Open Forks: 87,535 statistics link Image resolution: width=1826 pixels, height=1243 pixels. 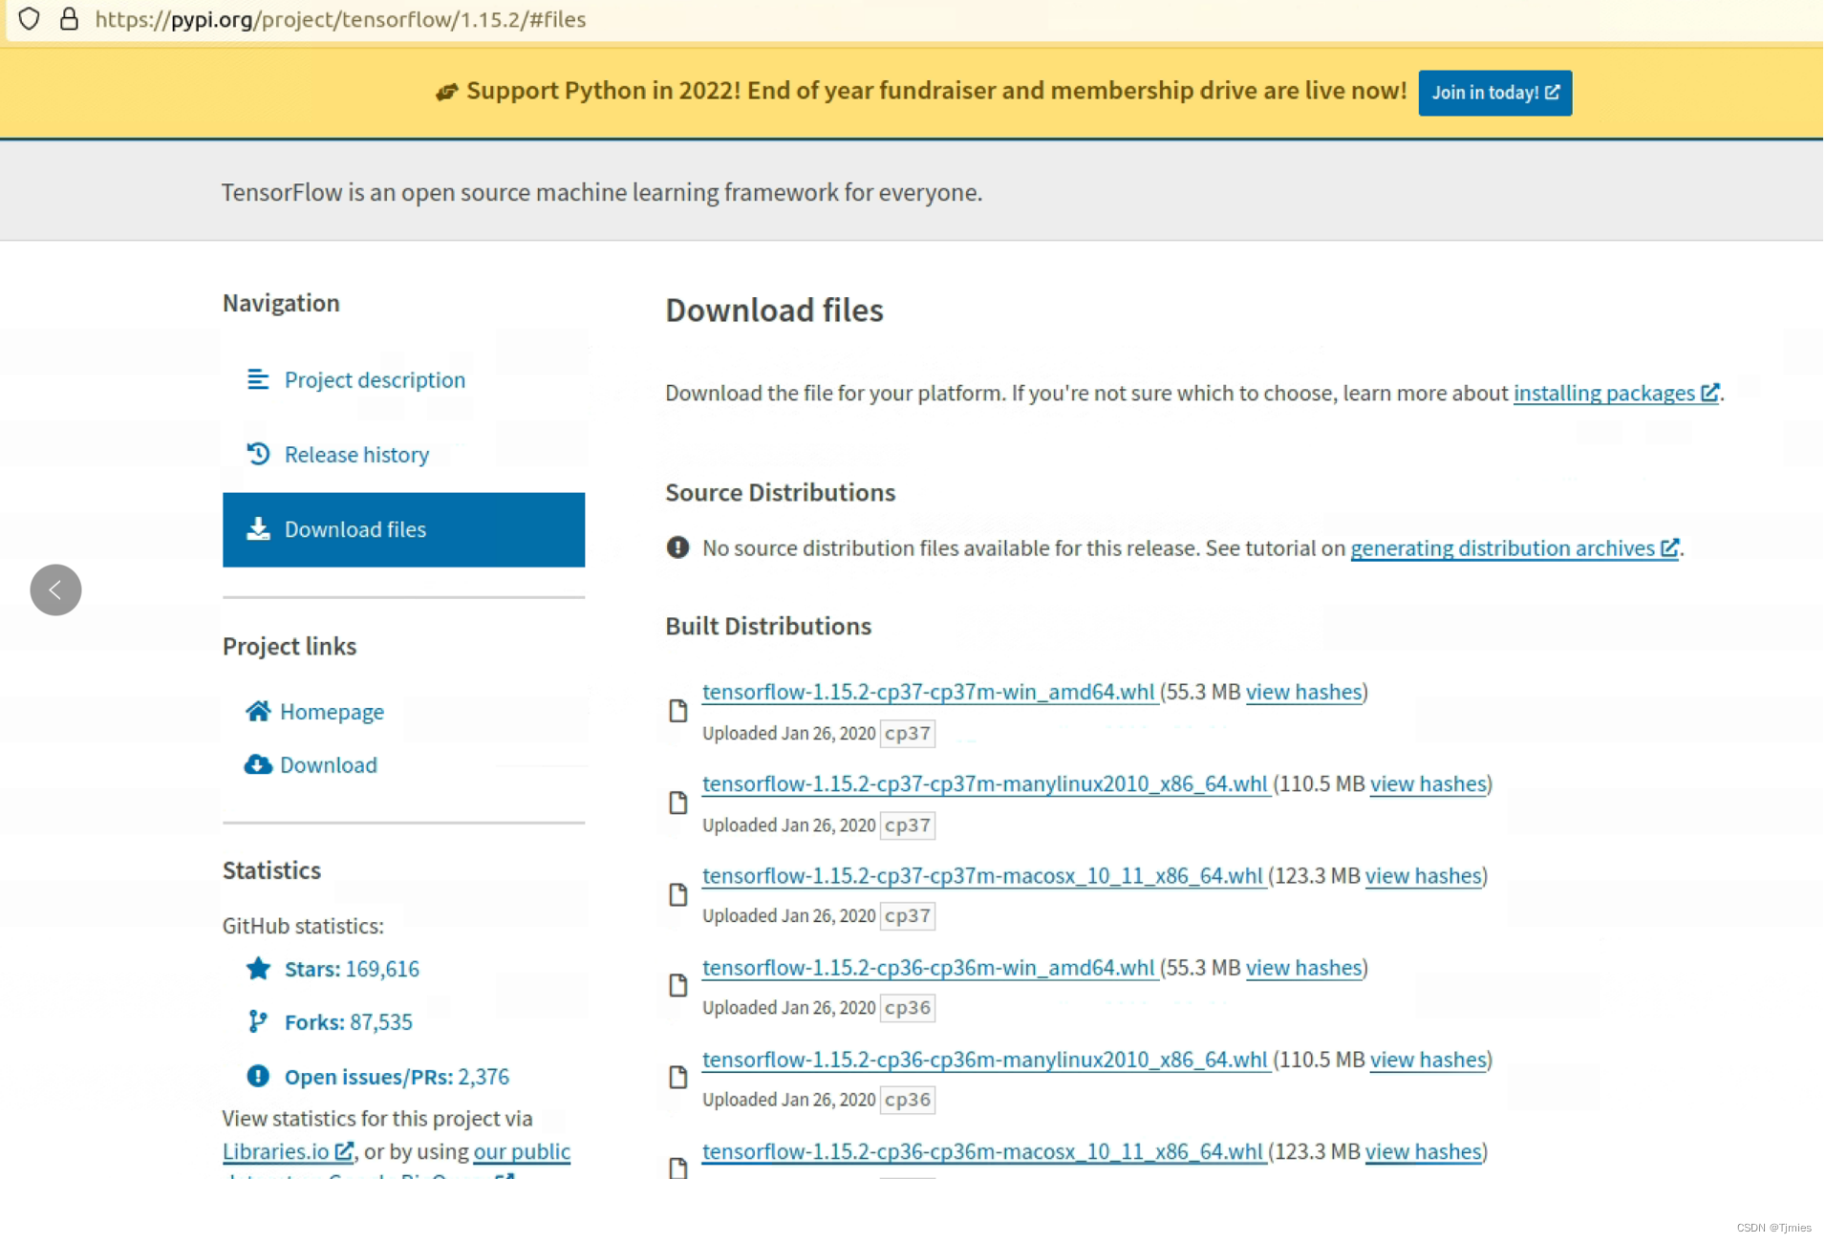pyautogui.click(x=349, y=1023)
